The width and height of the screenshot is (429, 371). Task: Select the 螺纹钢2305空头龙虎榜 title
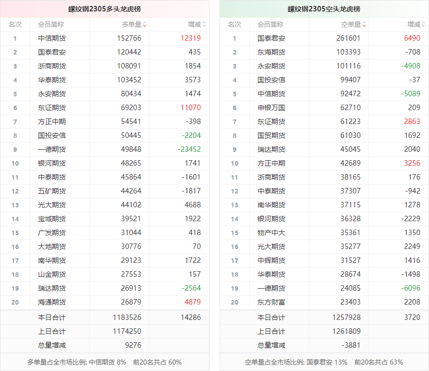click(x=324, y=9)
